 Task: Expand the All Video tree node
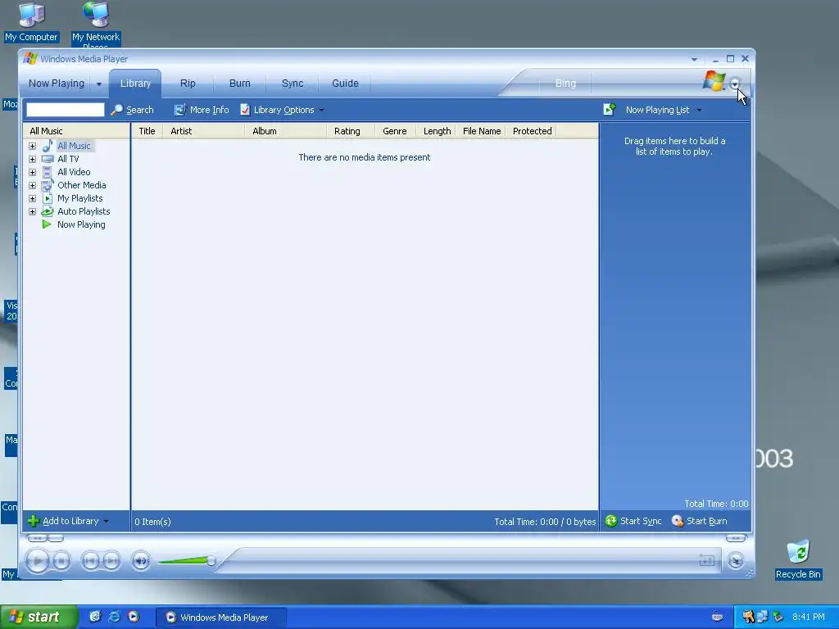pyautogui.click(x=32, y=172)
